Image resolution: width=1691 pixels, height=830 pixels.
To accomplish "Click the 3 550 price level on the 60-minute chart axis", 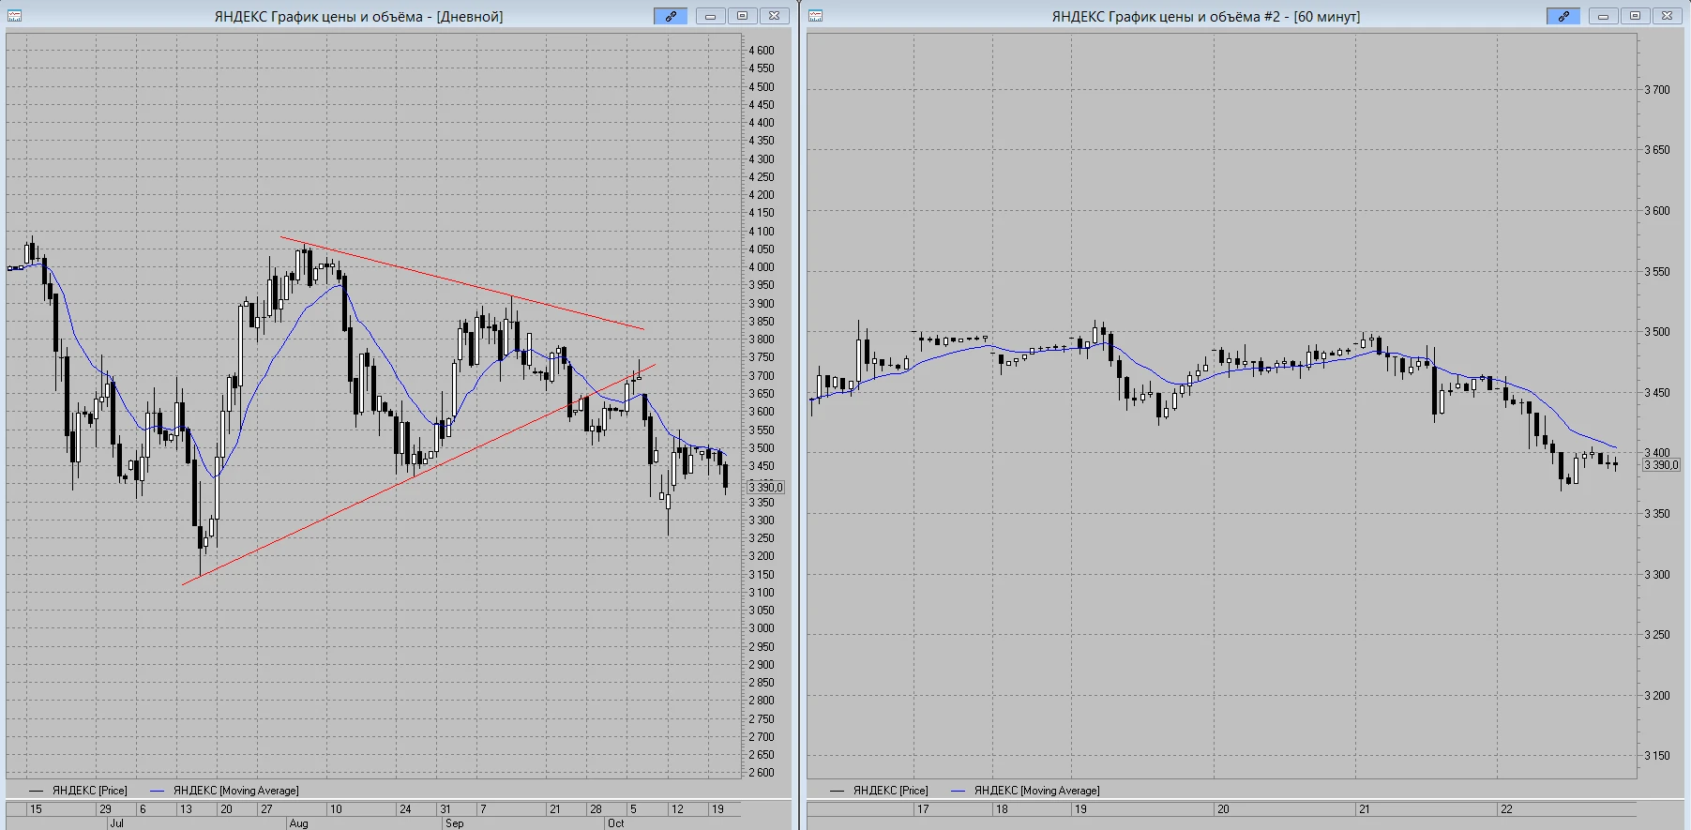I will pos(1657,272).
